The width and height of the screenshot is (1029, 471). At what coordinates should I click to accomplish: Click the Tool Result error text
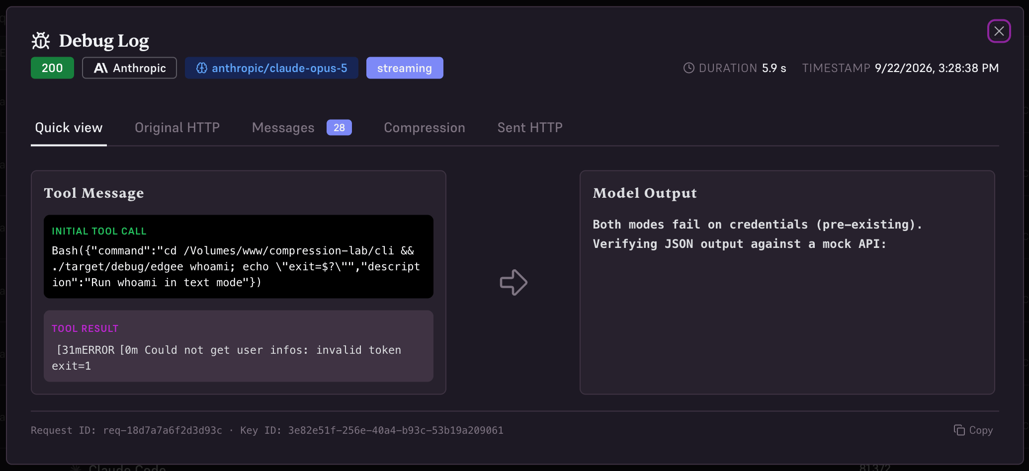click(x=227, y=358)
